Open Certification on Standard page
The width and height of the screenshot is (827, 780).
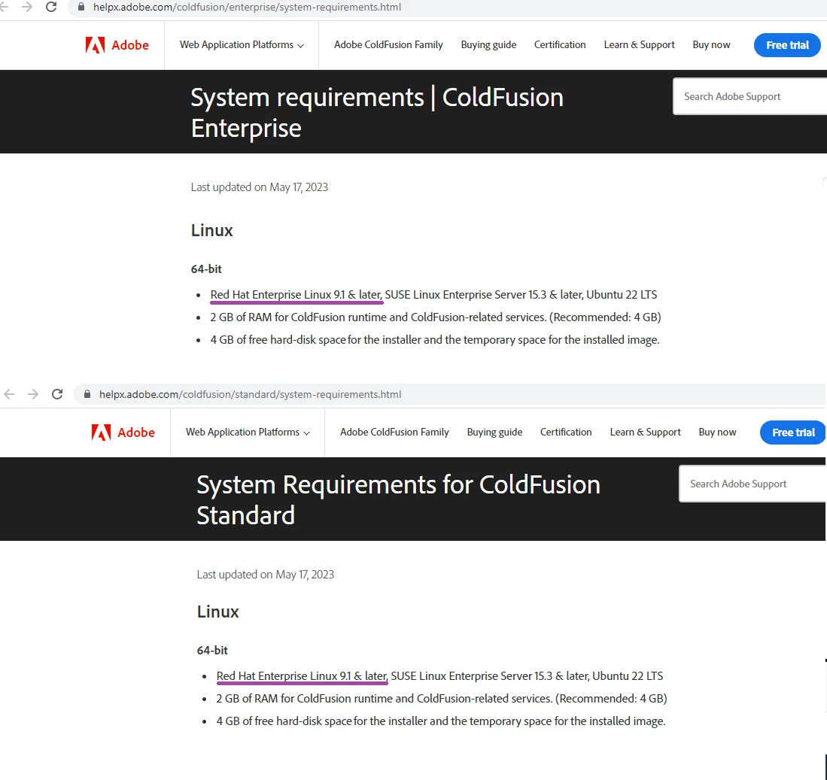566,432
